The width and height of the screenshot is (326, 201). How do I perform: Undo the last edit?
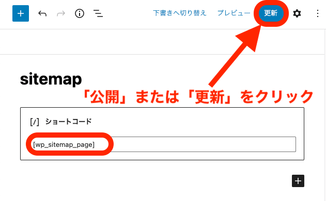42,14
